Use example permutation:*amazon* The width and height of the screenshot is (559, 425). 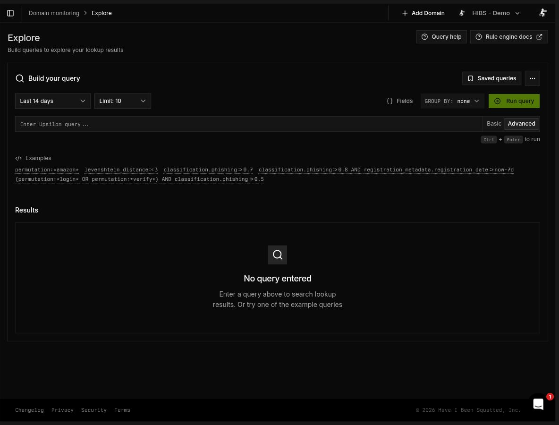pyautogui.click(x=47, y=170)
